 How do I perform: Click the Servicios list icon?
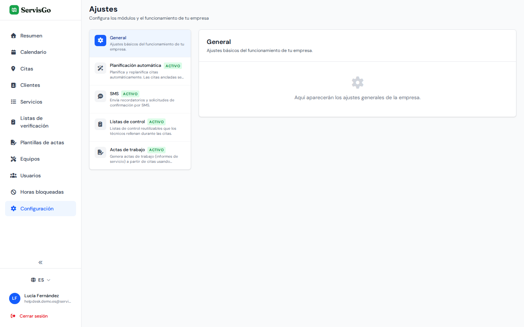click(13, 102)
